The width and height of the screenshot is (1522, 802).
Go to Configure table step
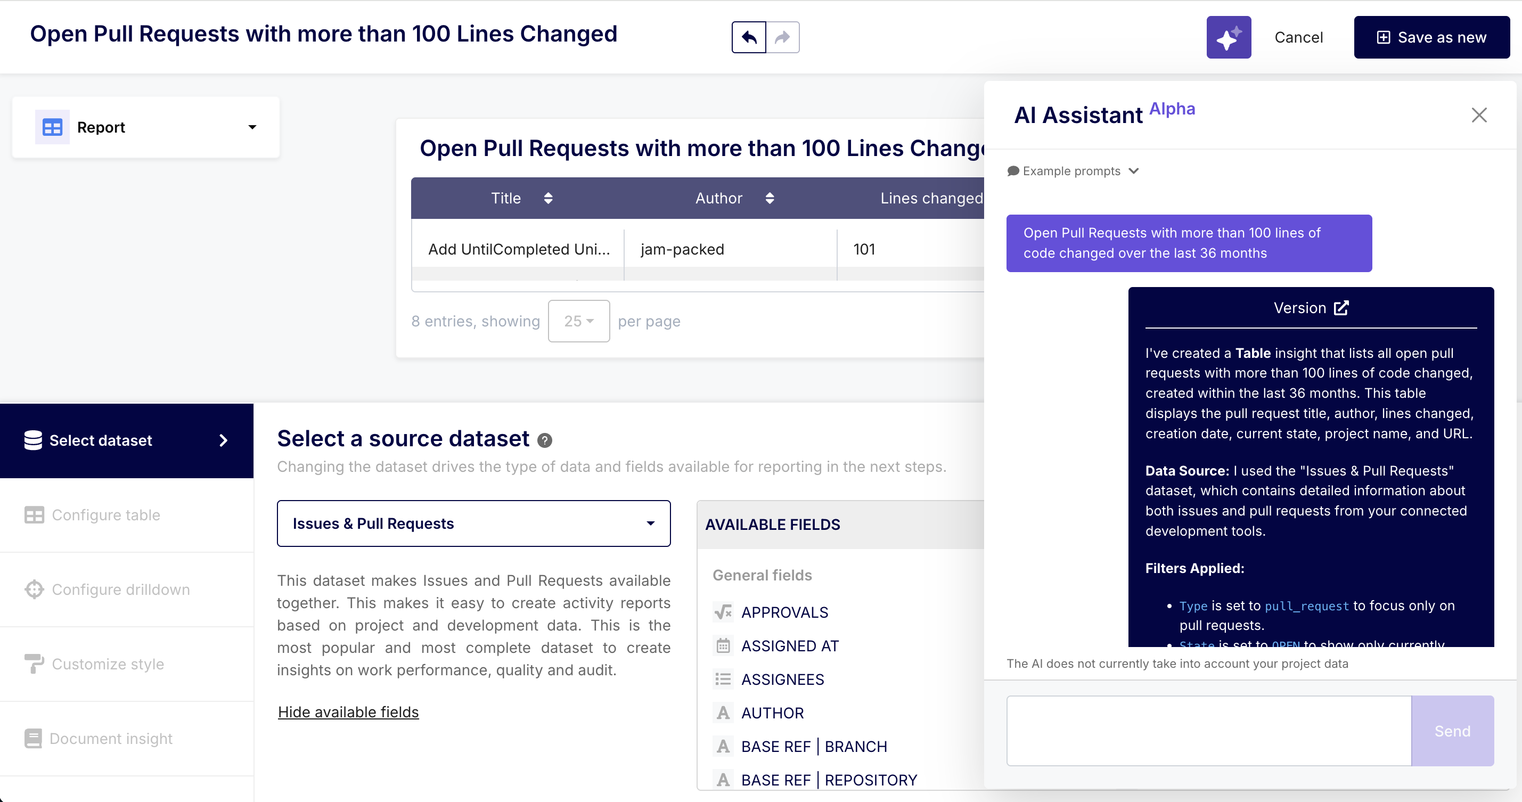coord(106,515)
